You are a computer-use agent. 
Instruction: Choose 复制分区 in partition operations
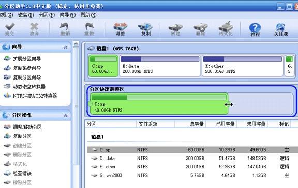coord(18,136)
